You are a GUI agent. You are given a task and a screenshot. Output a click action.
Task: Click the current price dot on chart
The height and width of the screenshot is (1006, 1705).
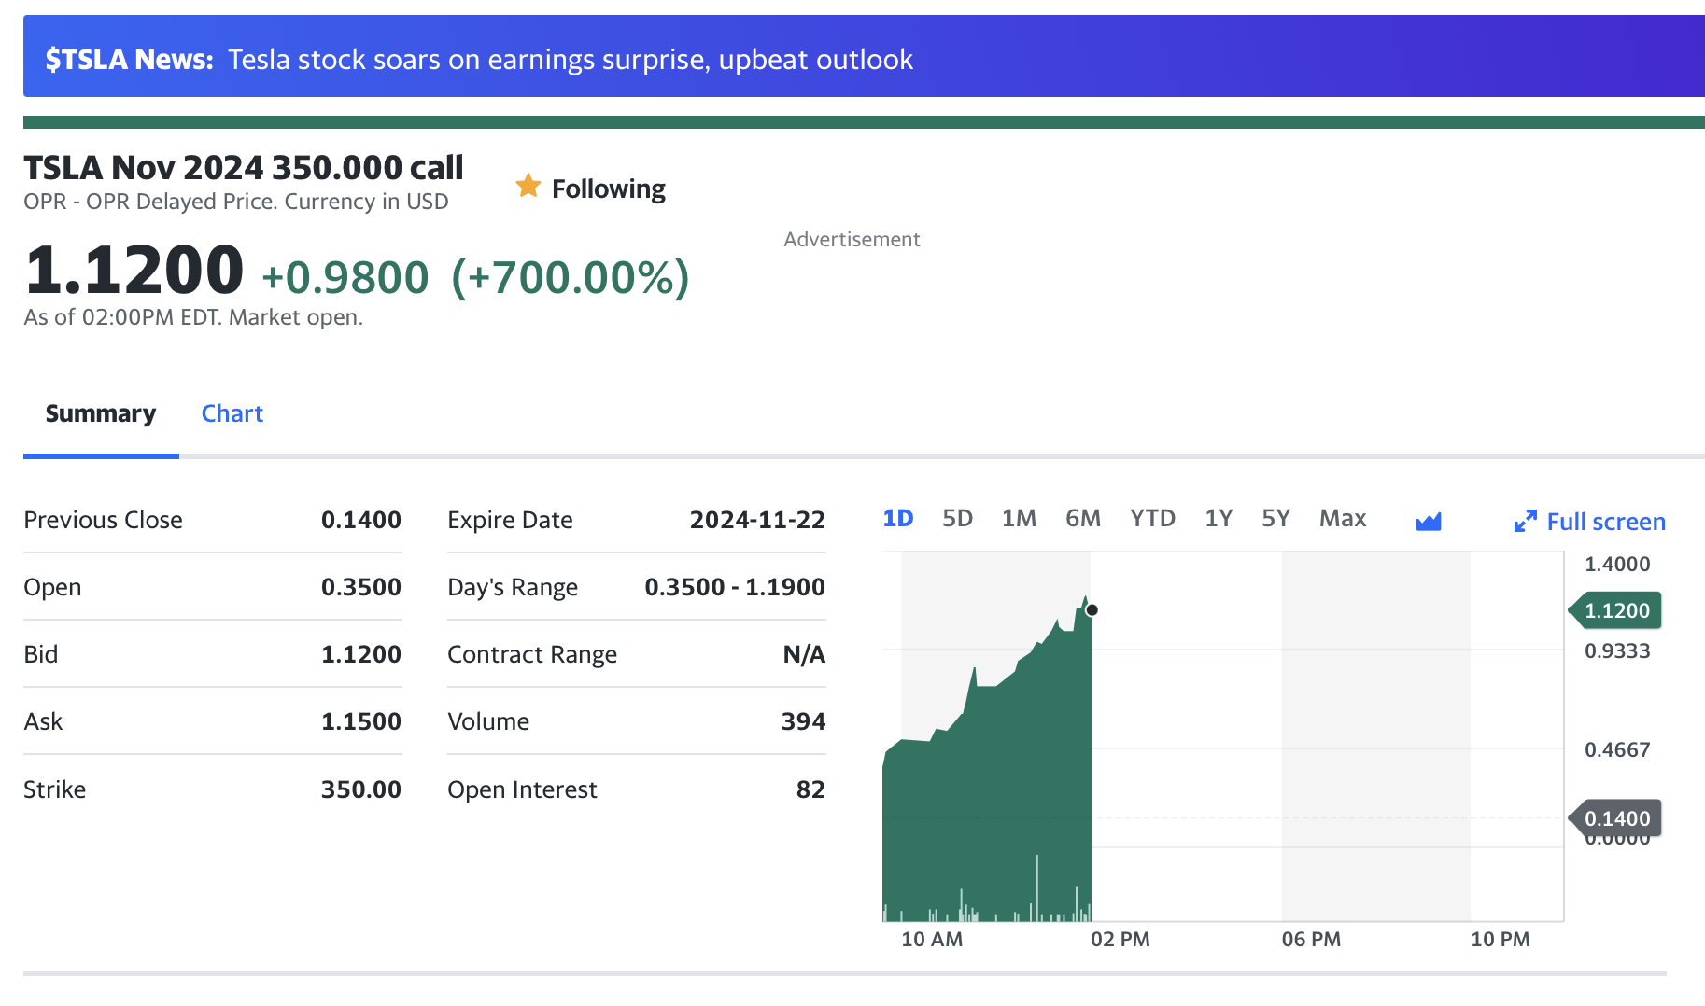click(x=1092, y=610)
